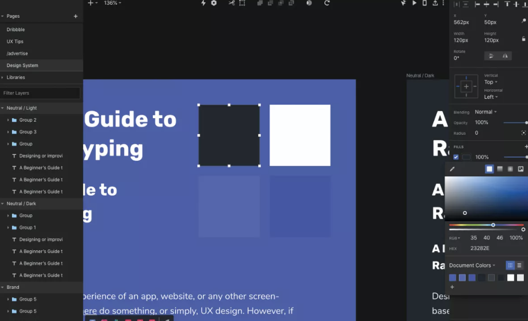Pick a color with the eyedropper tool
528x321 pixels.
[x=452, y=169]
